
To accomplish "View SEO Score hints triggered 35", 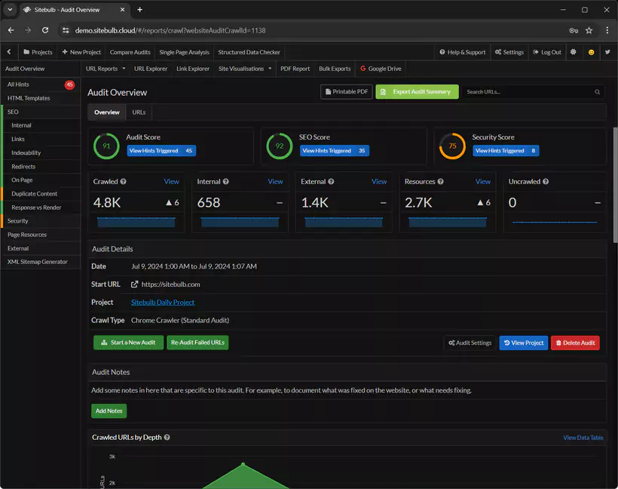I will pyautogui.click(x=334, y=151).
